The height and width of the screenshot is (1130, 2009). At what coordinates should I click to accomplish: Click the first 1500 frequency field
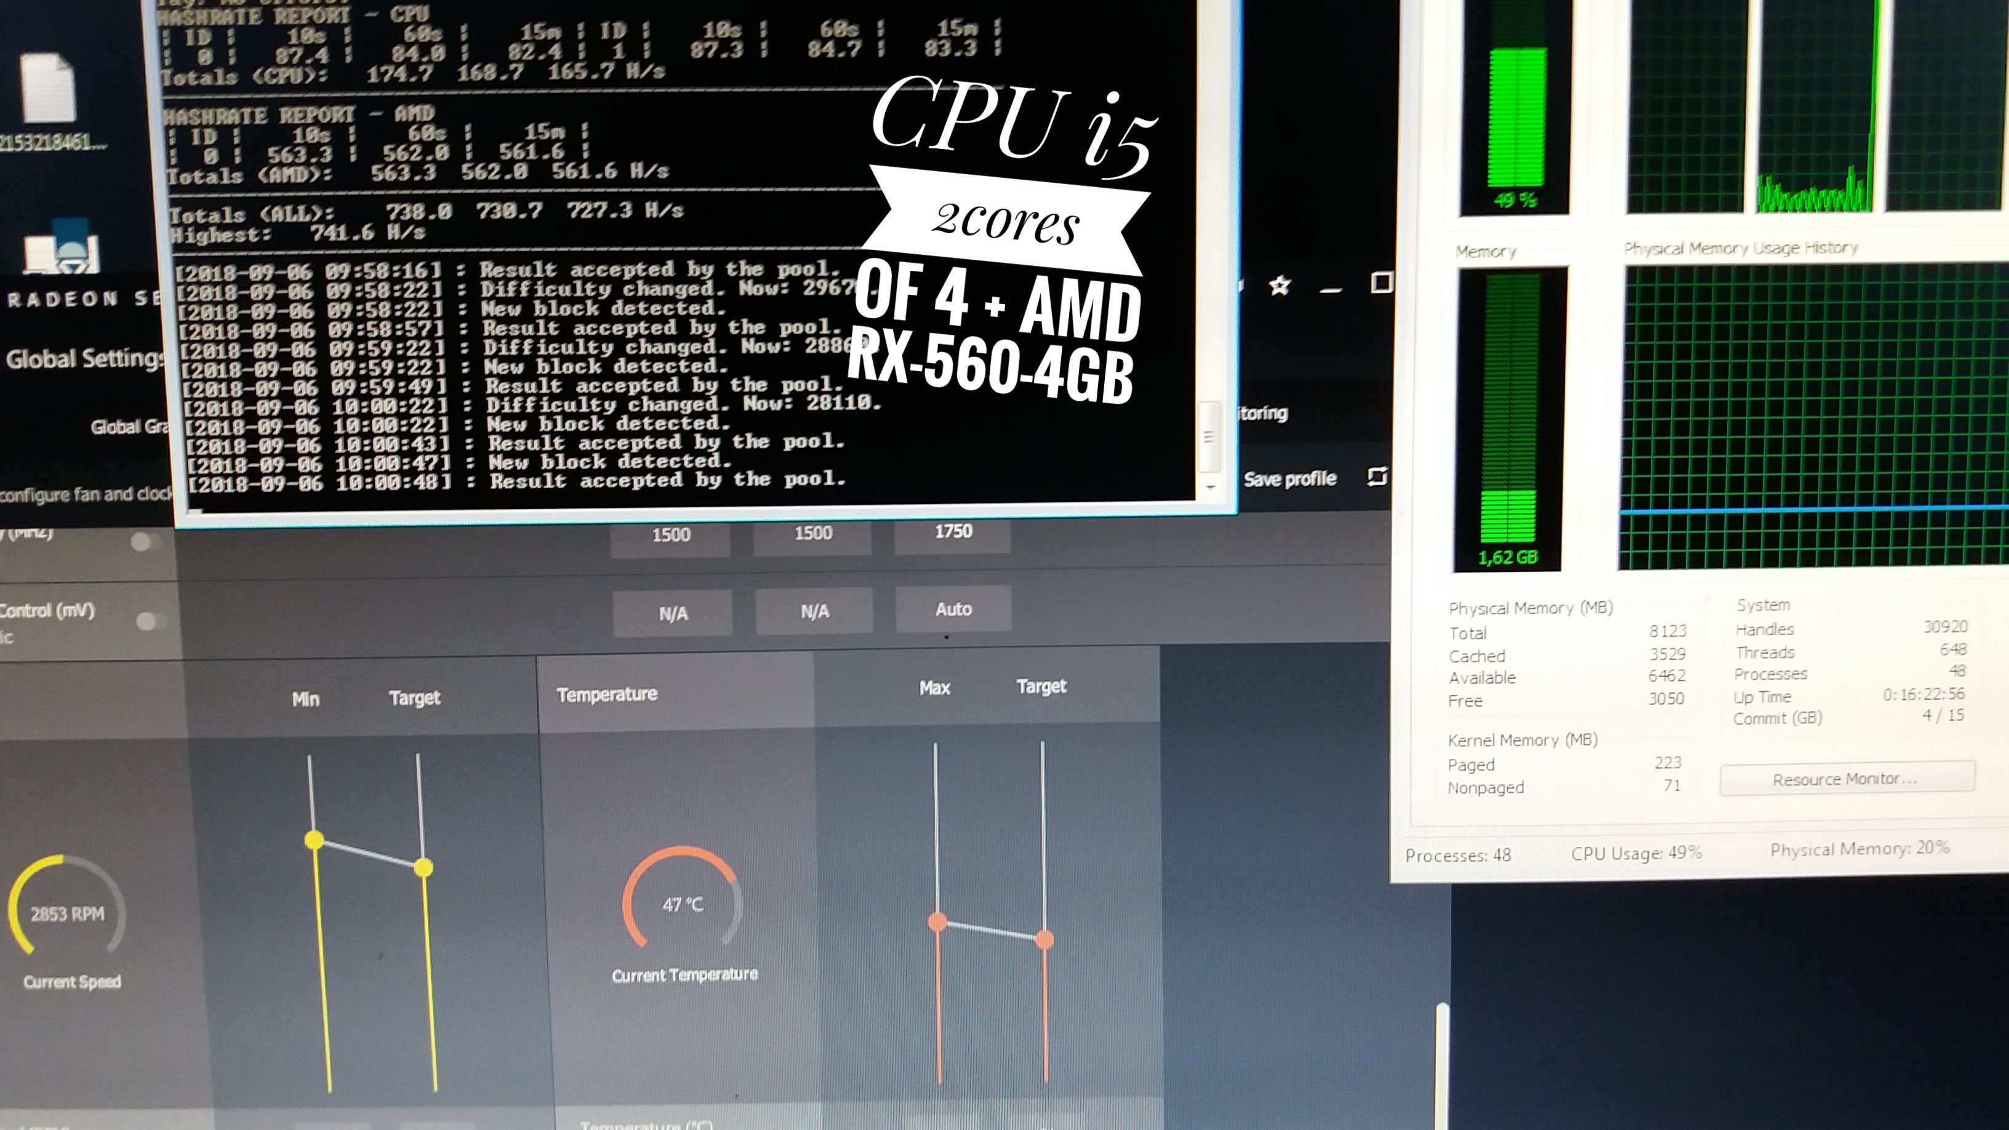coord(671,535)
